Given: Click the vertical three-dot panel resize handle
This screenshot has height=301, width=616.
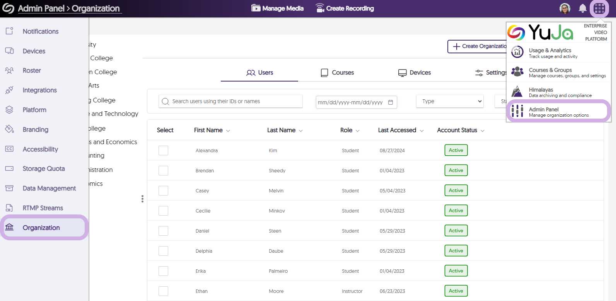Looking at the screenshot, I should 142,199.
